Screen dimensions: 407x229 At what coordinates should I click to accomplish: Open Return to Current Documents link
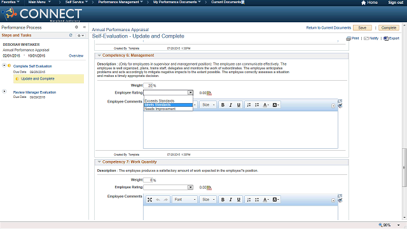click(x=328, y=28)
